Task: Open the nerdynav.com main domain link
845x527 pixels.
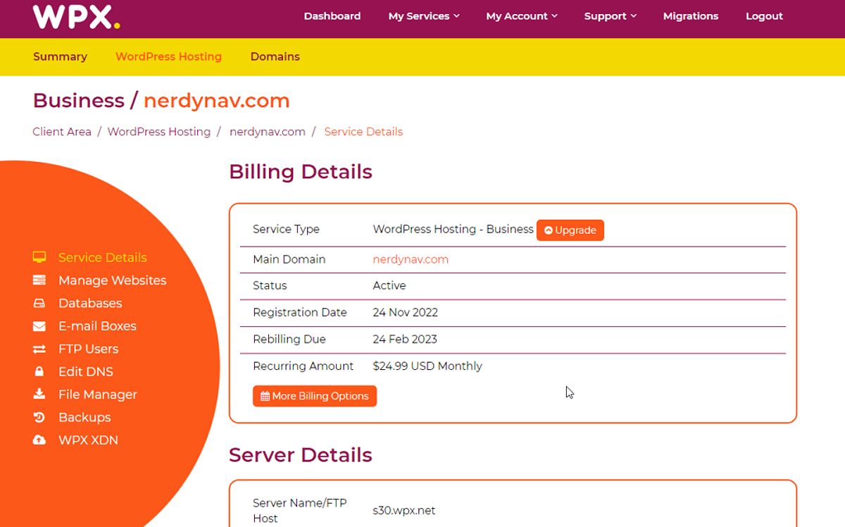Action: click(411, 259)
